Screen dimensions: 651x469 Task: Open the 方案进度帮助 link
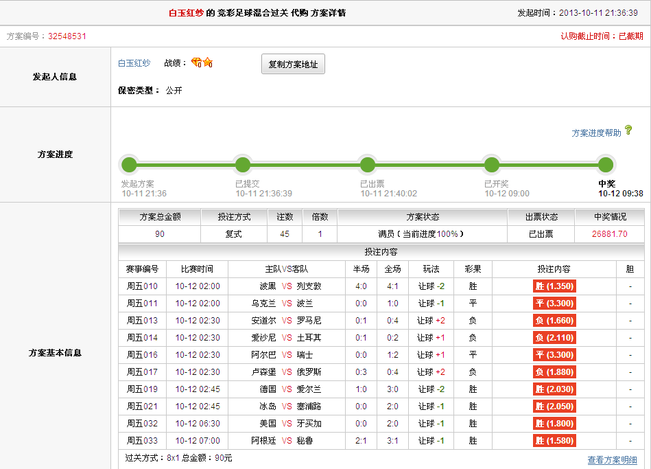[596, 133]
